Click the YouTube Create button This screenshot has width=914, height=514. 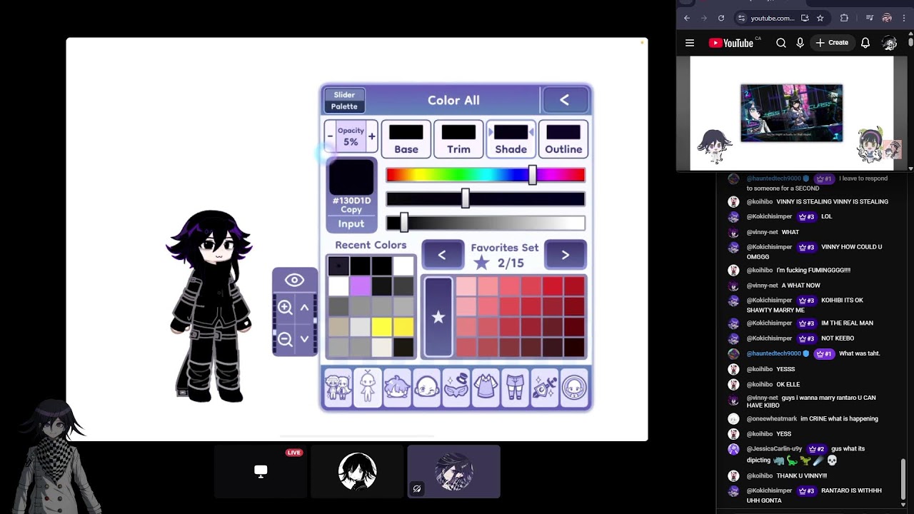pyautogui.click(x=832, y=43)
